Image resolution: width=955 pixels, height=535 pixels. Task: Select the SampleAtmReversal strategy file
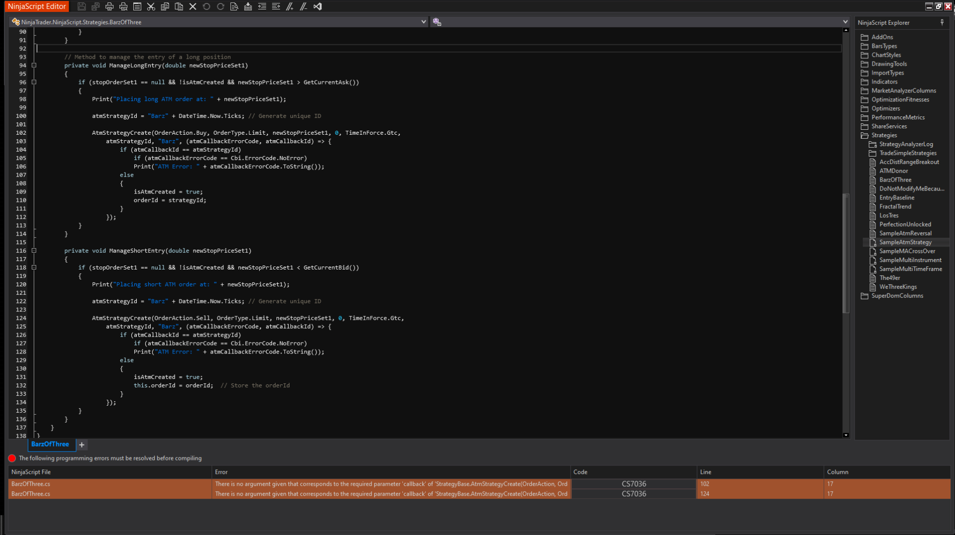[x=905, y=234]
